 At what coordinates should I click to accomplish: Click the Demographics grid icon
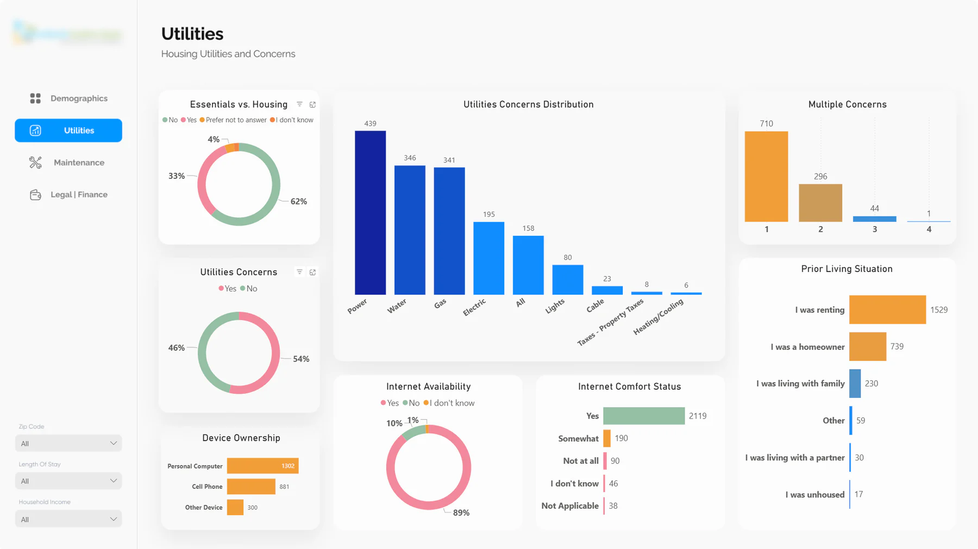35,98
